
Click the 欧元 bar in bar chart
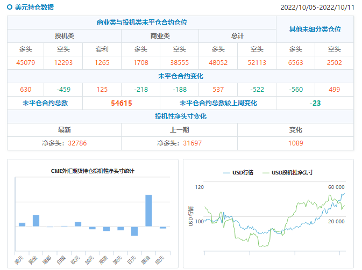click(x=78, y=224)
